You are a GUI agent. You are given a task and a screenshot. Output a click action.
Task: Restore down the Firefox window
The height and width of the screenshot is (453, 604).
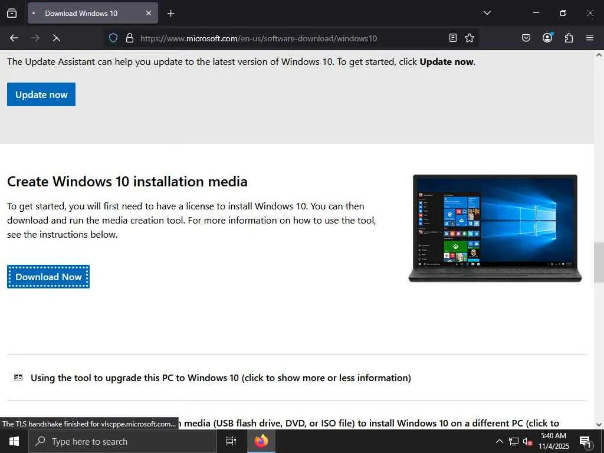(563, 13)
